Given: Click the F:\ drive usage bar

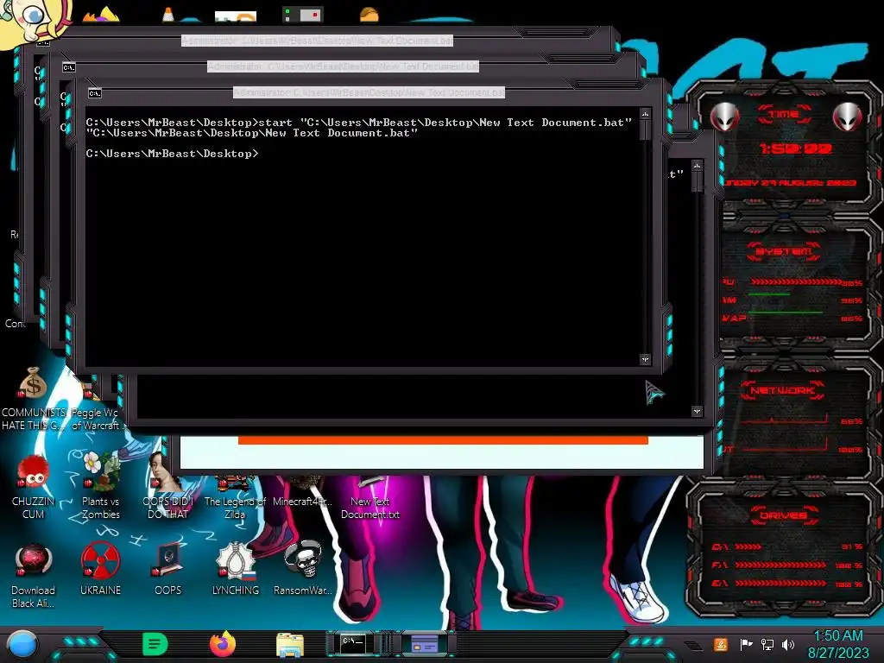Looking at the screenshot, I should (780, 565).
